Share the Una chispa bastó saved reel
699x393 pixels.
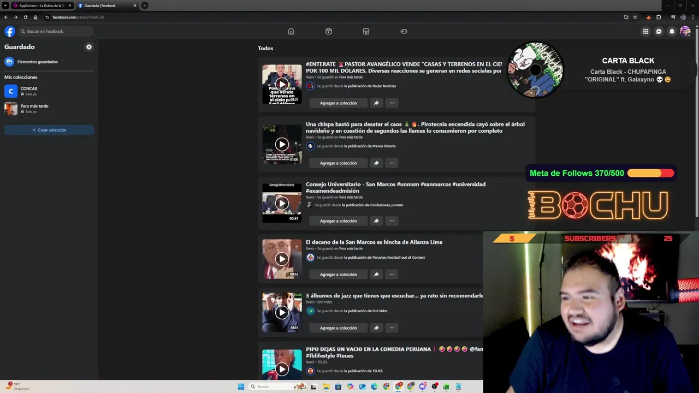(376, 163)
